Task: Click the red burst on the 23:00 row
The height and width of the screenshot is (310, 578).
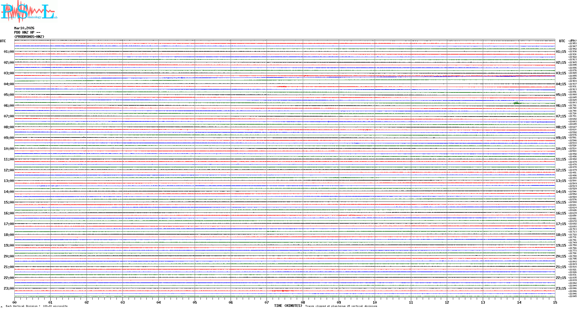Action: point(282,291)
